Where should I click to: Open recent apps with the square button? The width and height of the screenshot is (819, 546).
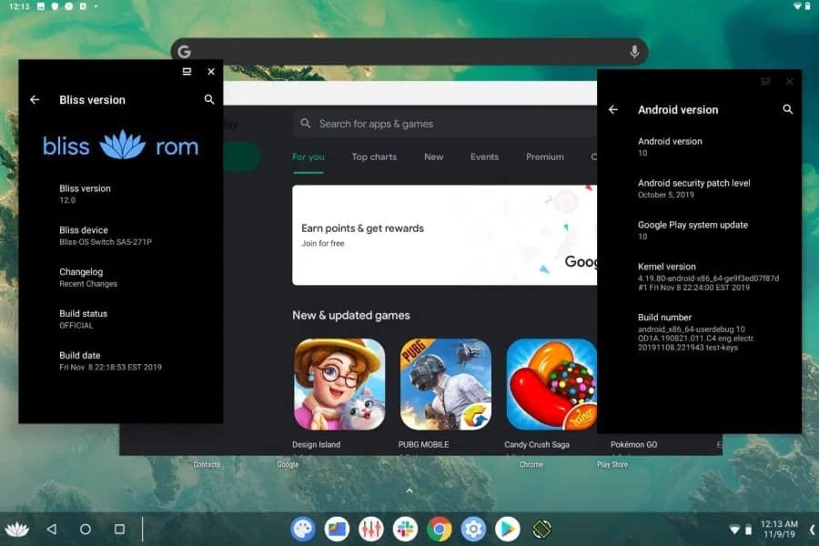click(x=119, y=529)
